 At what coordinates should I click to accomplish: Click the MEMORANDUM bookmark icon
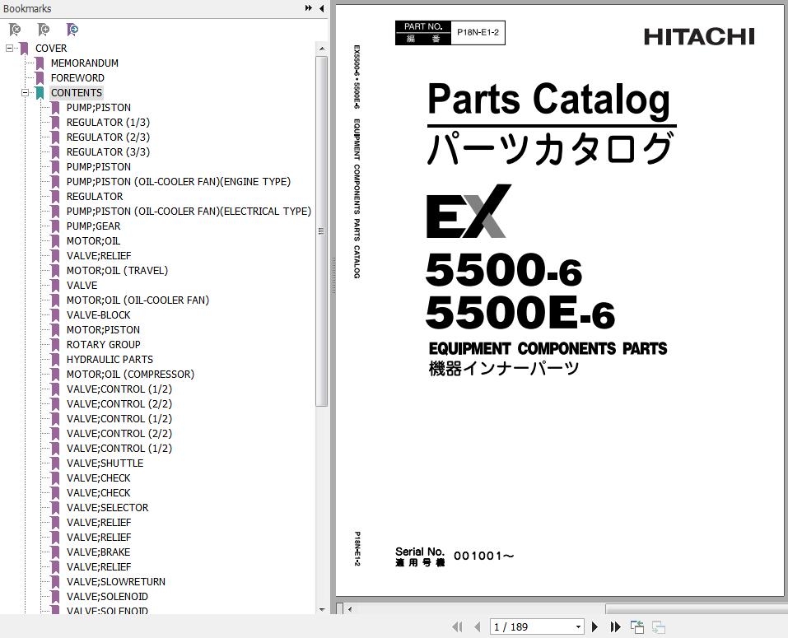[40, 63]
